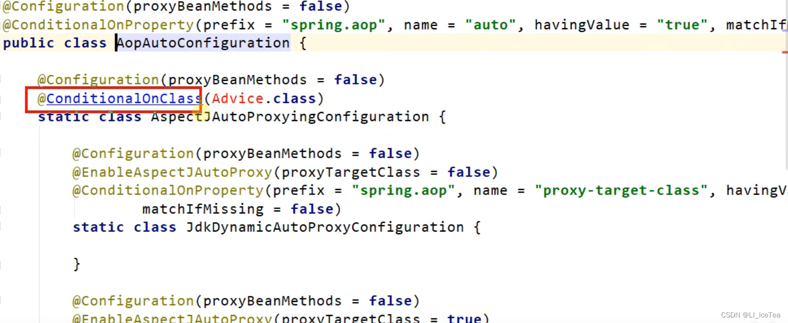Click @EnableAspectJAutoProxy with proxyTargetClass = false
This screenshot has height=323, width=788.
pyautogui.click(x=172, y=172)
